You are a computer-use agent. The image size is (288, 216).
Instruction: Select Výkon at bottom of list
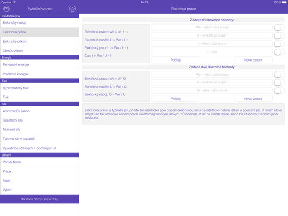click(x=40, y=190)
